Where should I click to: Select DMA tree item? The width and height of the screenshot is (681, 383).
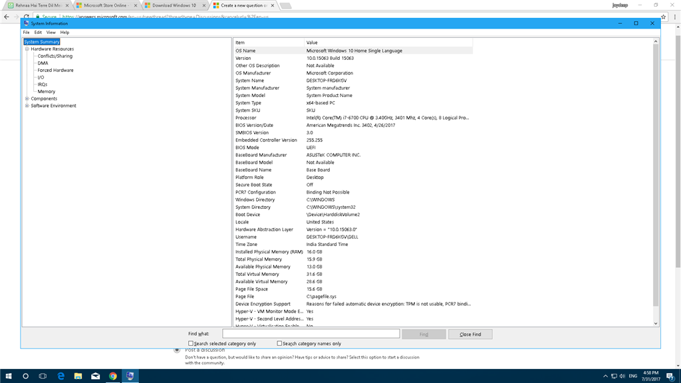click(x=43, y=63)
